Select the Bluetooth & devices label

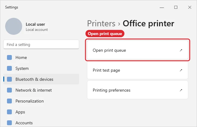34,79
